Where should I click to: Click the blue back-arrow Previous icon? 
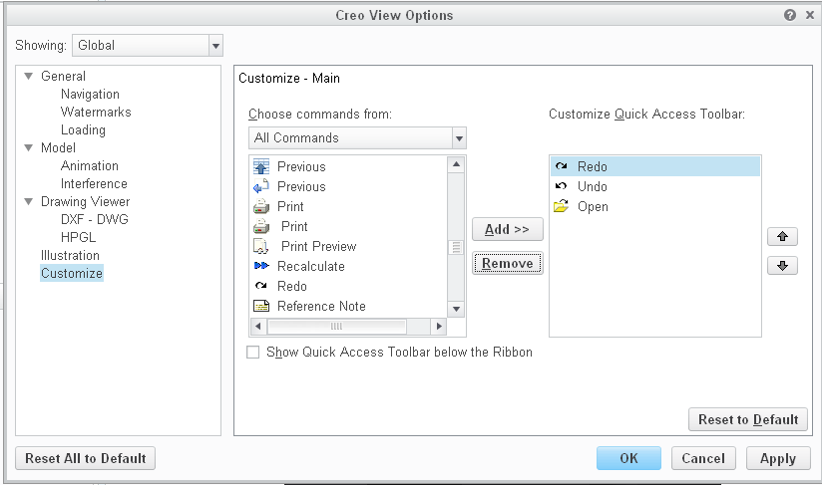[x=261, y=186]
